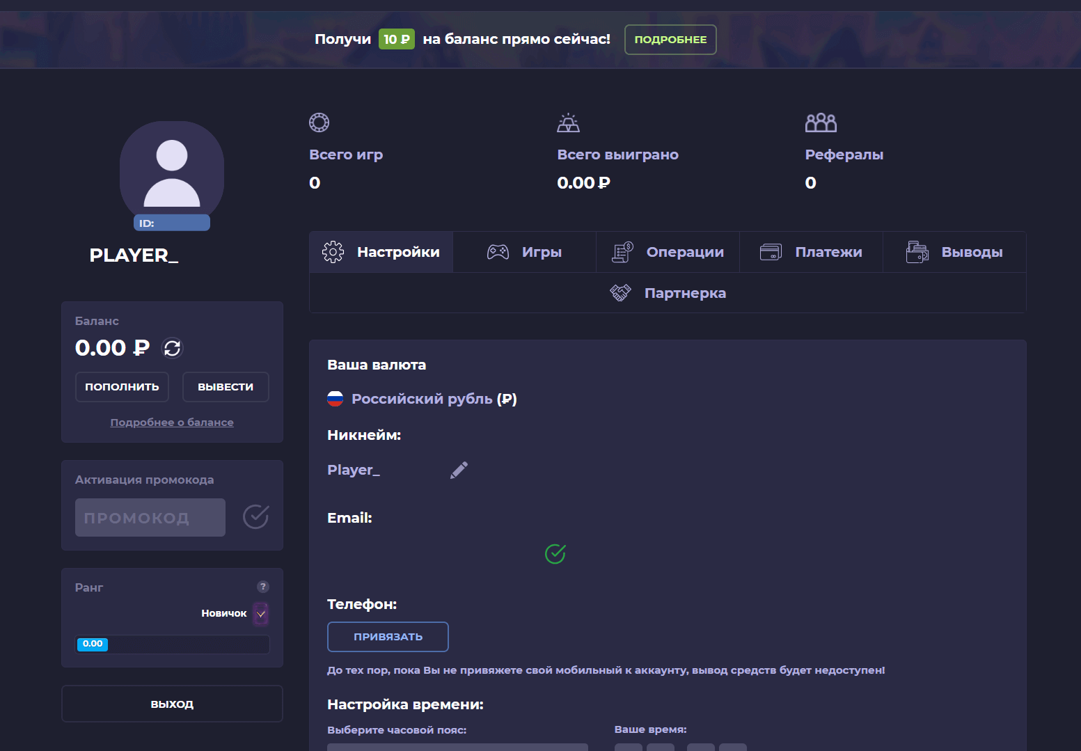The width and height of the screenshot is (1081, 751).
Task: Open the Подробнее о балансе link
Action: (x=172, y=422)
